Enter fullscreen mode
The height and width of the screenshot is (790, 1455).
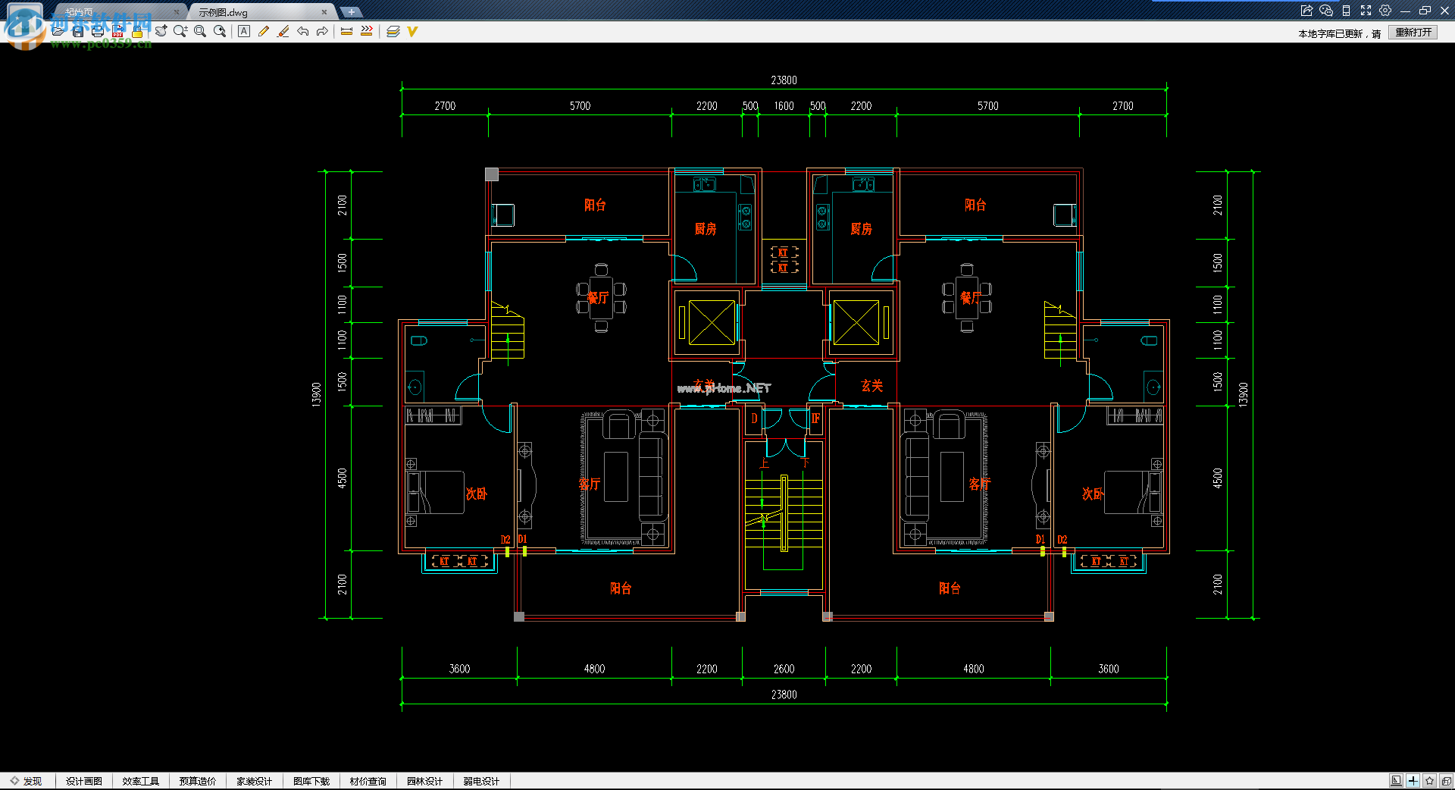tap(1366, 11)
